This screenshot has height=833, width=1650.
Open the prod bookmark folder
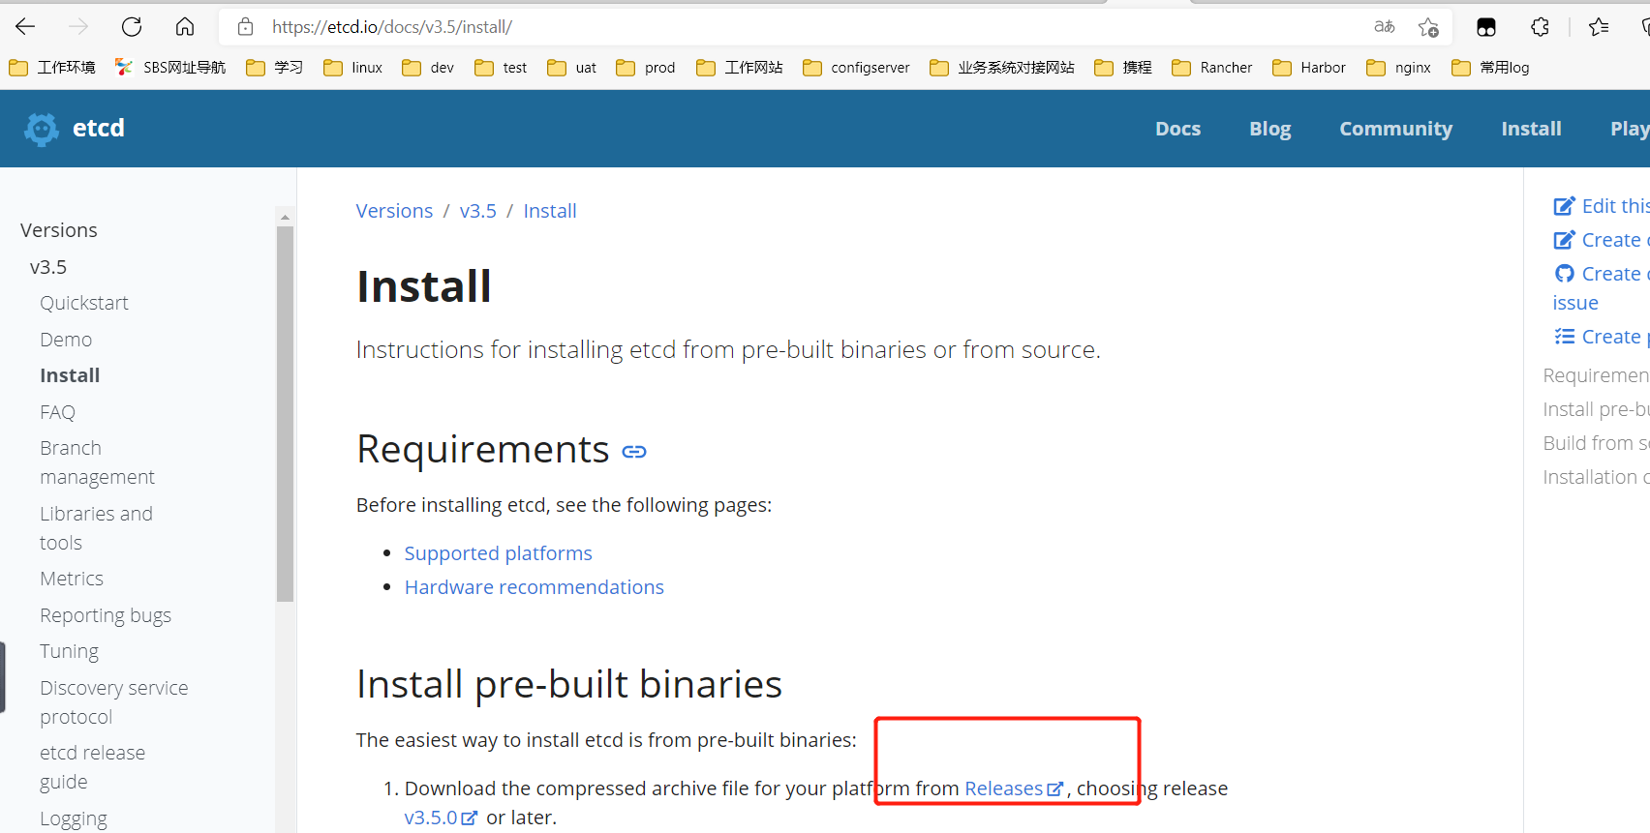point(646,68)
